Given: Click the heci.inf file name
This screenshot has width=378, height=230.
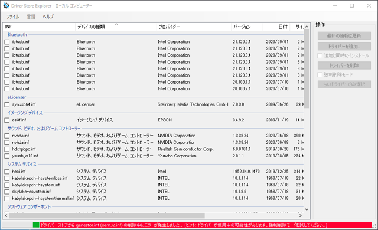Looking at the screenshot, I should 19,172.
